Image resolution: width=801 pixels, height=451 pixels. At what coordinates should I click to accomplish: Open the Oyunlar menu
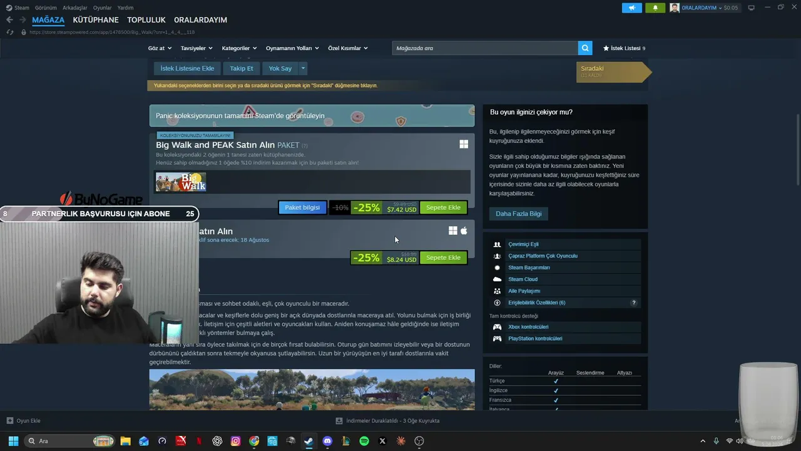click(103, 8)
